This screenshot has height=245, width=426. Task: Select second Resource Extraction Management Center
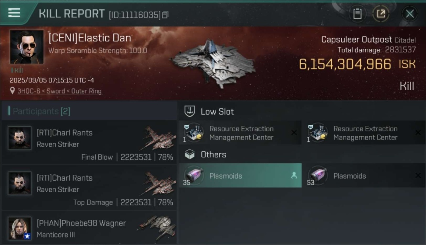coord(364,133)
